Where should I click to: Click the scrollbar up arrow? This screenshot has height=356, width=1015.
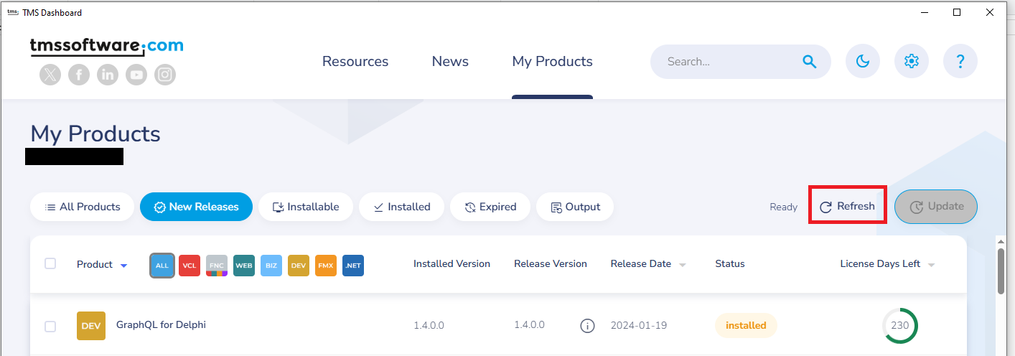[x=1001, y=241]
